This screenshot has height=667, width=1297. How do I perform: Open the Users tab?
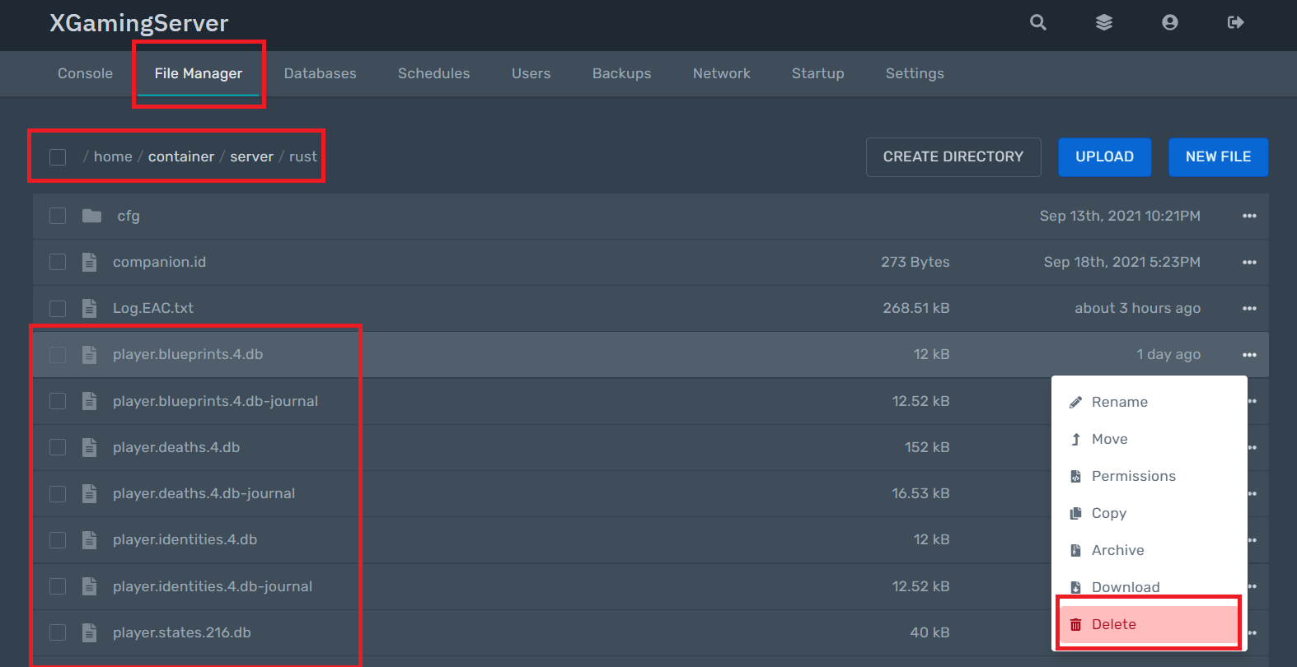[x=531, y=73]
